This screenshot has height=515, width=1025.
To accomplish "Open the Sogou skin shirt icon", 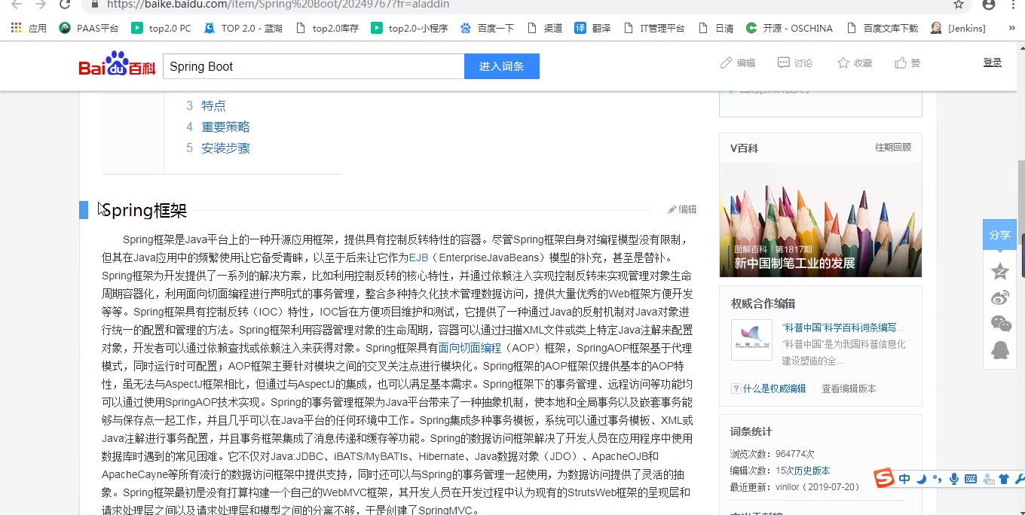I will click(1004, 479).
